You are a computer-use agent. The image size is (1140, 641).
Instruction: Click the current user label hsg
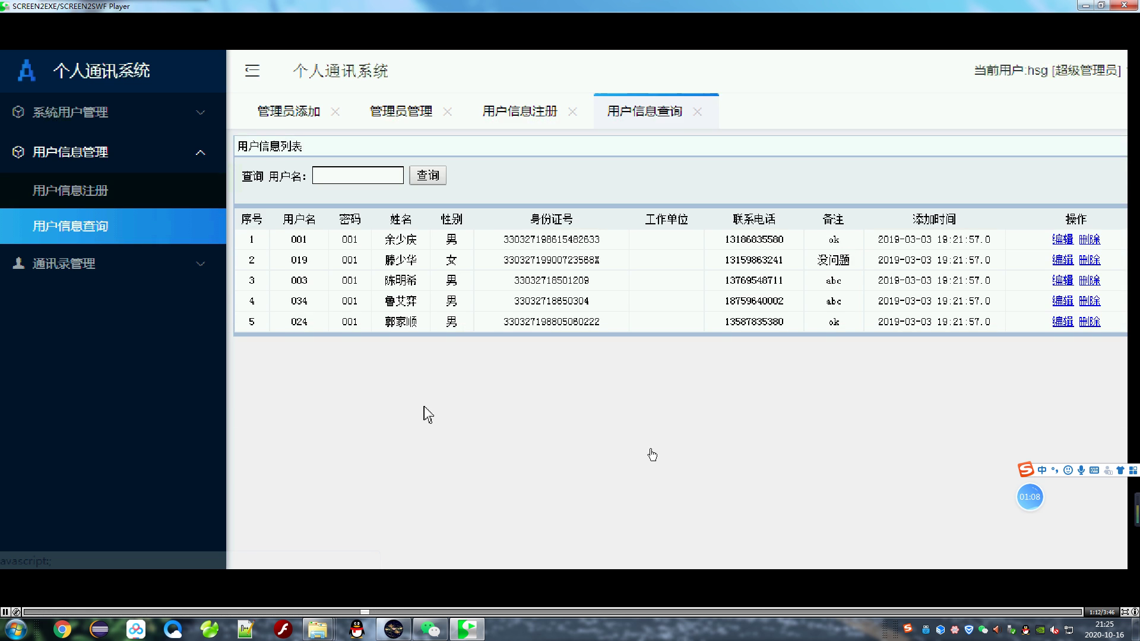tap(1047, 71)
